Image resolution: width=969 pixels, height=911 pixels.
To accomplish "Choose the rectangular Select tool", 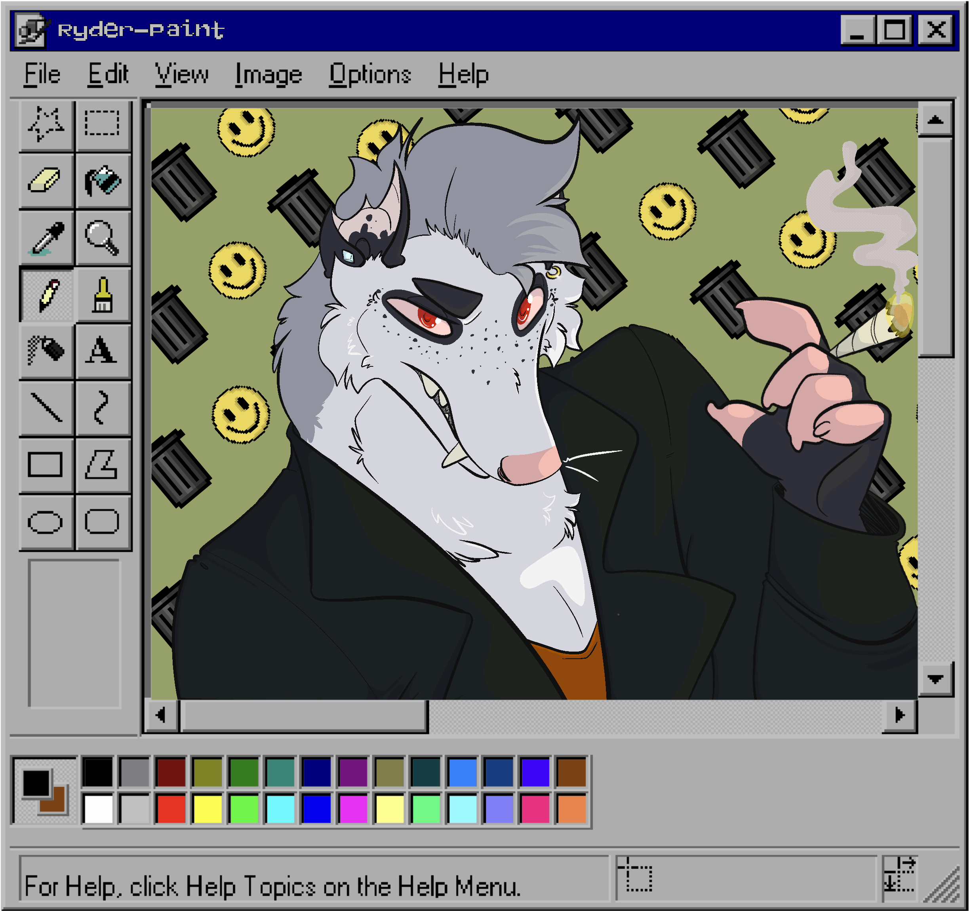I will click(102, 124).
